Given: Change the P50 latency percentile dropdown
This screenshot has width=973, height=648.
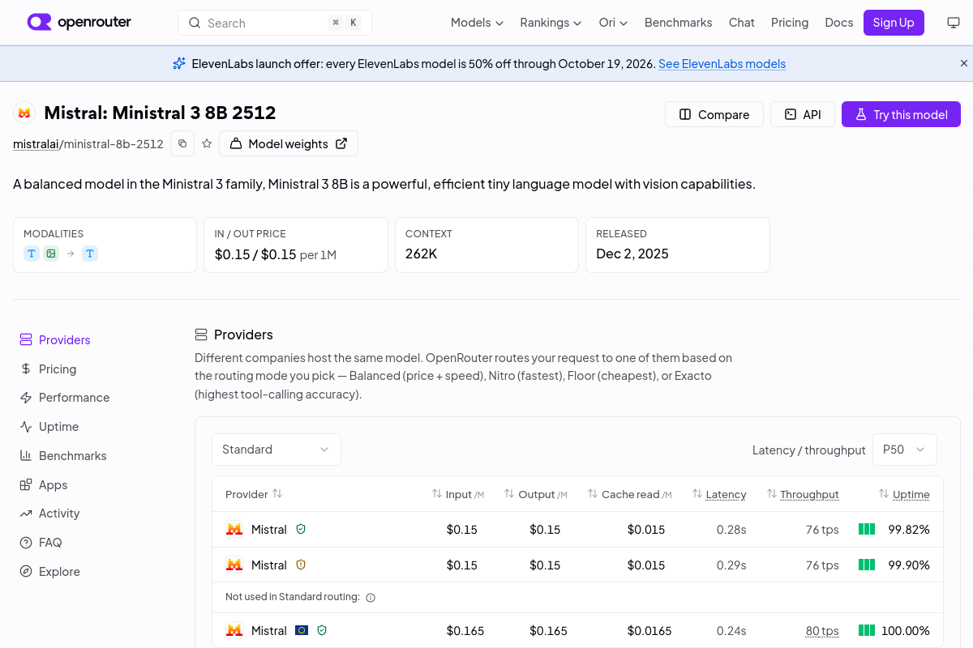Looking at the screenshot, I should point(905,450).
